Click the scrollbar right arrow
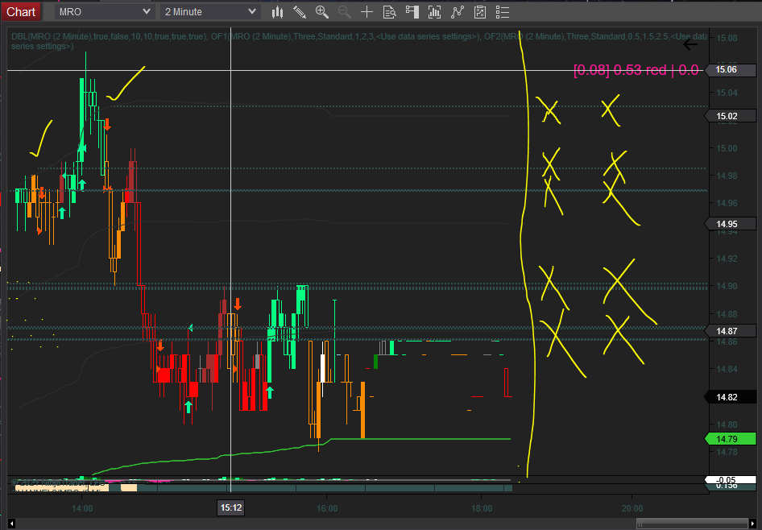Screen dimensions: 762x530 point(753,524)
